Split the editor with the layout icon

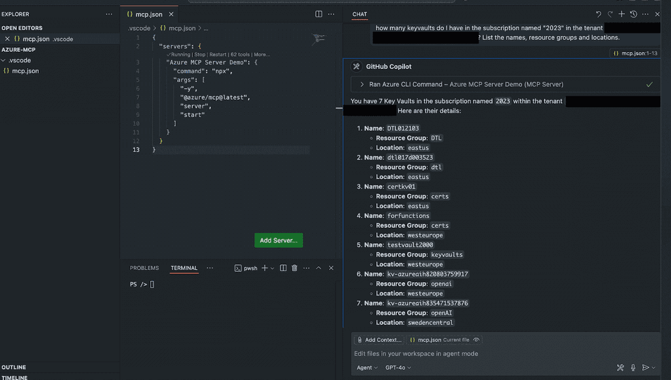coord(319,14)
